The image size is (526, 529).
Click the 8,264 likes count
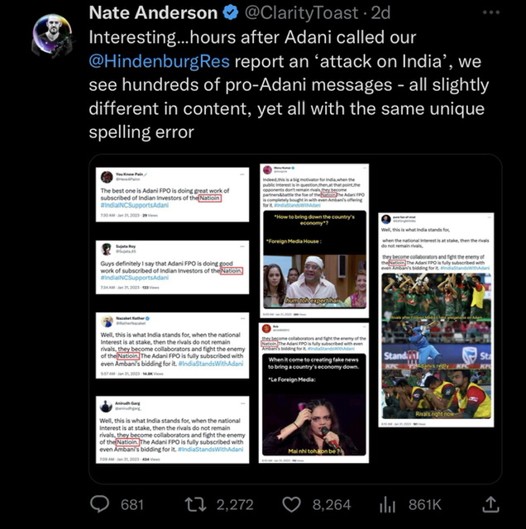pos(331,505)
